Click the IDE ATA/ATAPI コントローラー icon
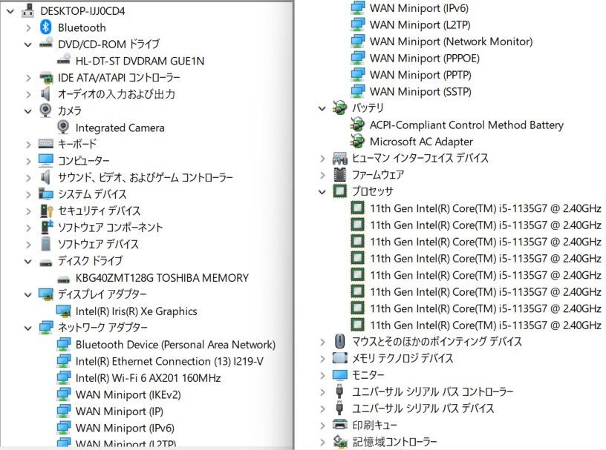 pos(45,78)
